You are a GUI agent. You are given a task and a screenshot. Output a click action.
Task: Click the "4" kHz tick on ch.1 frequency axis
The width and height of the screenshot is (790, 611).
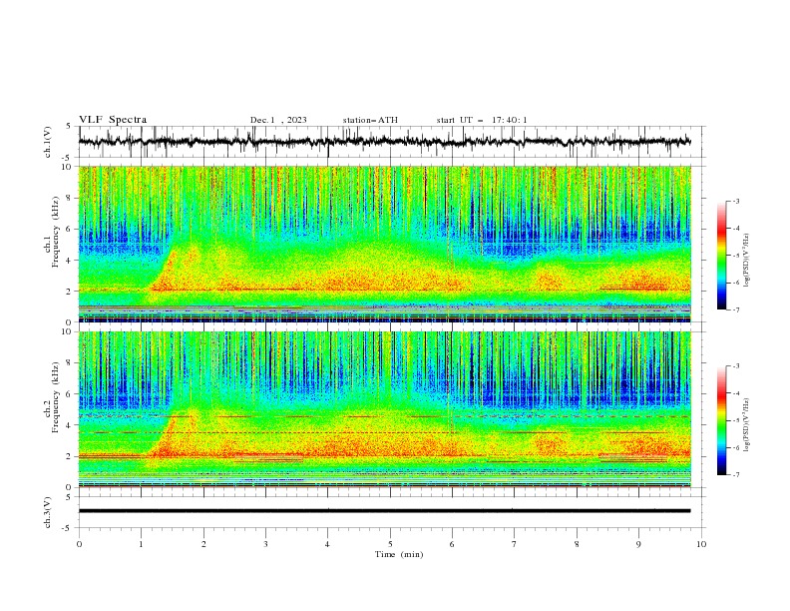70,261
